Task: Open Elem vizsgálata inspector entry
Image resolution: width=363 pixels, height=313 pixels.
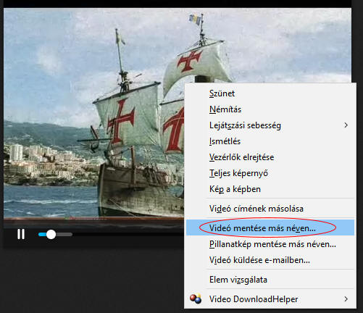Action: [270, 280]
